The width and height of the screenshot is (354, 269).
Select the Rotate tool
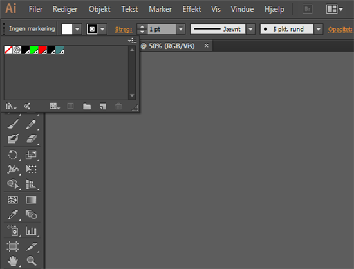[x=13, y=155]
